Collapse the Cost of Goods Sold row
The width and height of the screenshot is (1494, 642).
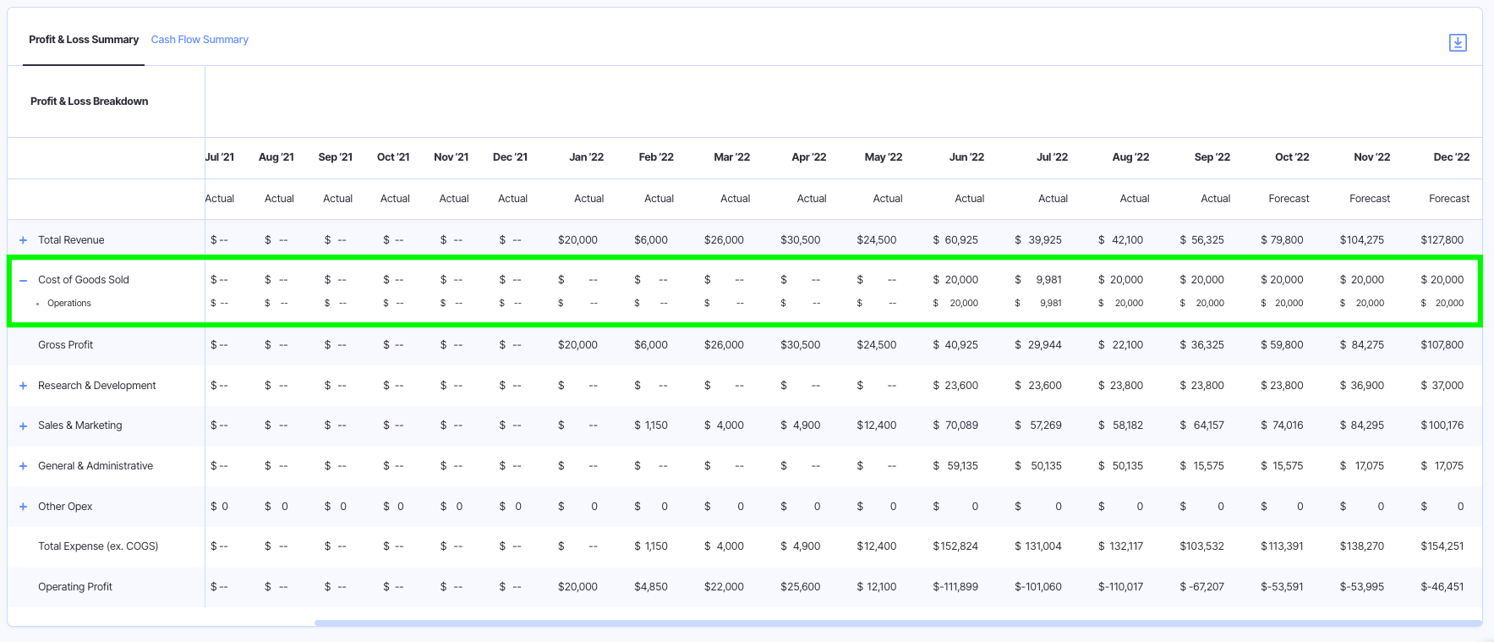(24, 280)
